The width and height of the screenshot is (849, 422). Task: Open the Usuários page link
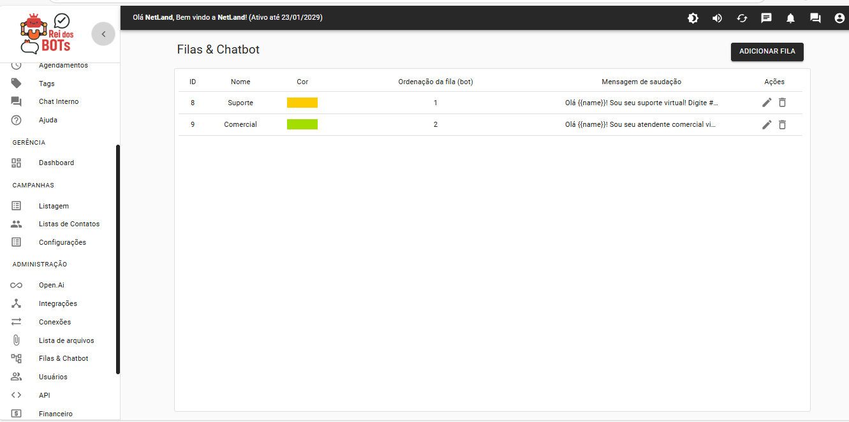53,377
